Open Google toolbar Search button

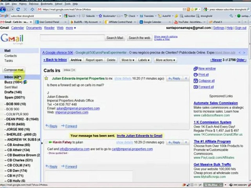click(x=70, y=16)
